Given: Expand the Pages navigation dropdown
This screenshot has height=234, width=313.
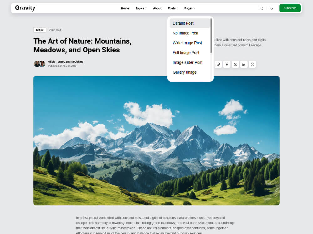Looking at the screenshot, I should point(190,8).
